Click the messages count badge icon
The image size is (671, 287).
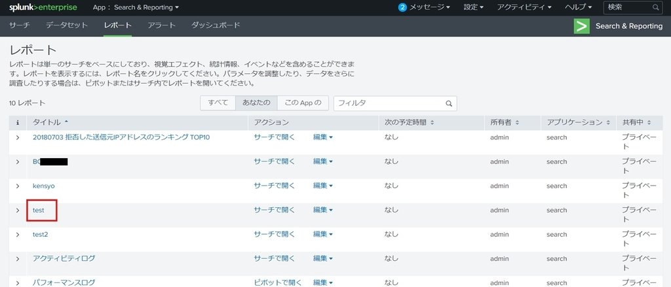402,7
